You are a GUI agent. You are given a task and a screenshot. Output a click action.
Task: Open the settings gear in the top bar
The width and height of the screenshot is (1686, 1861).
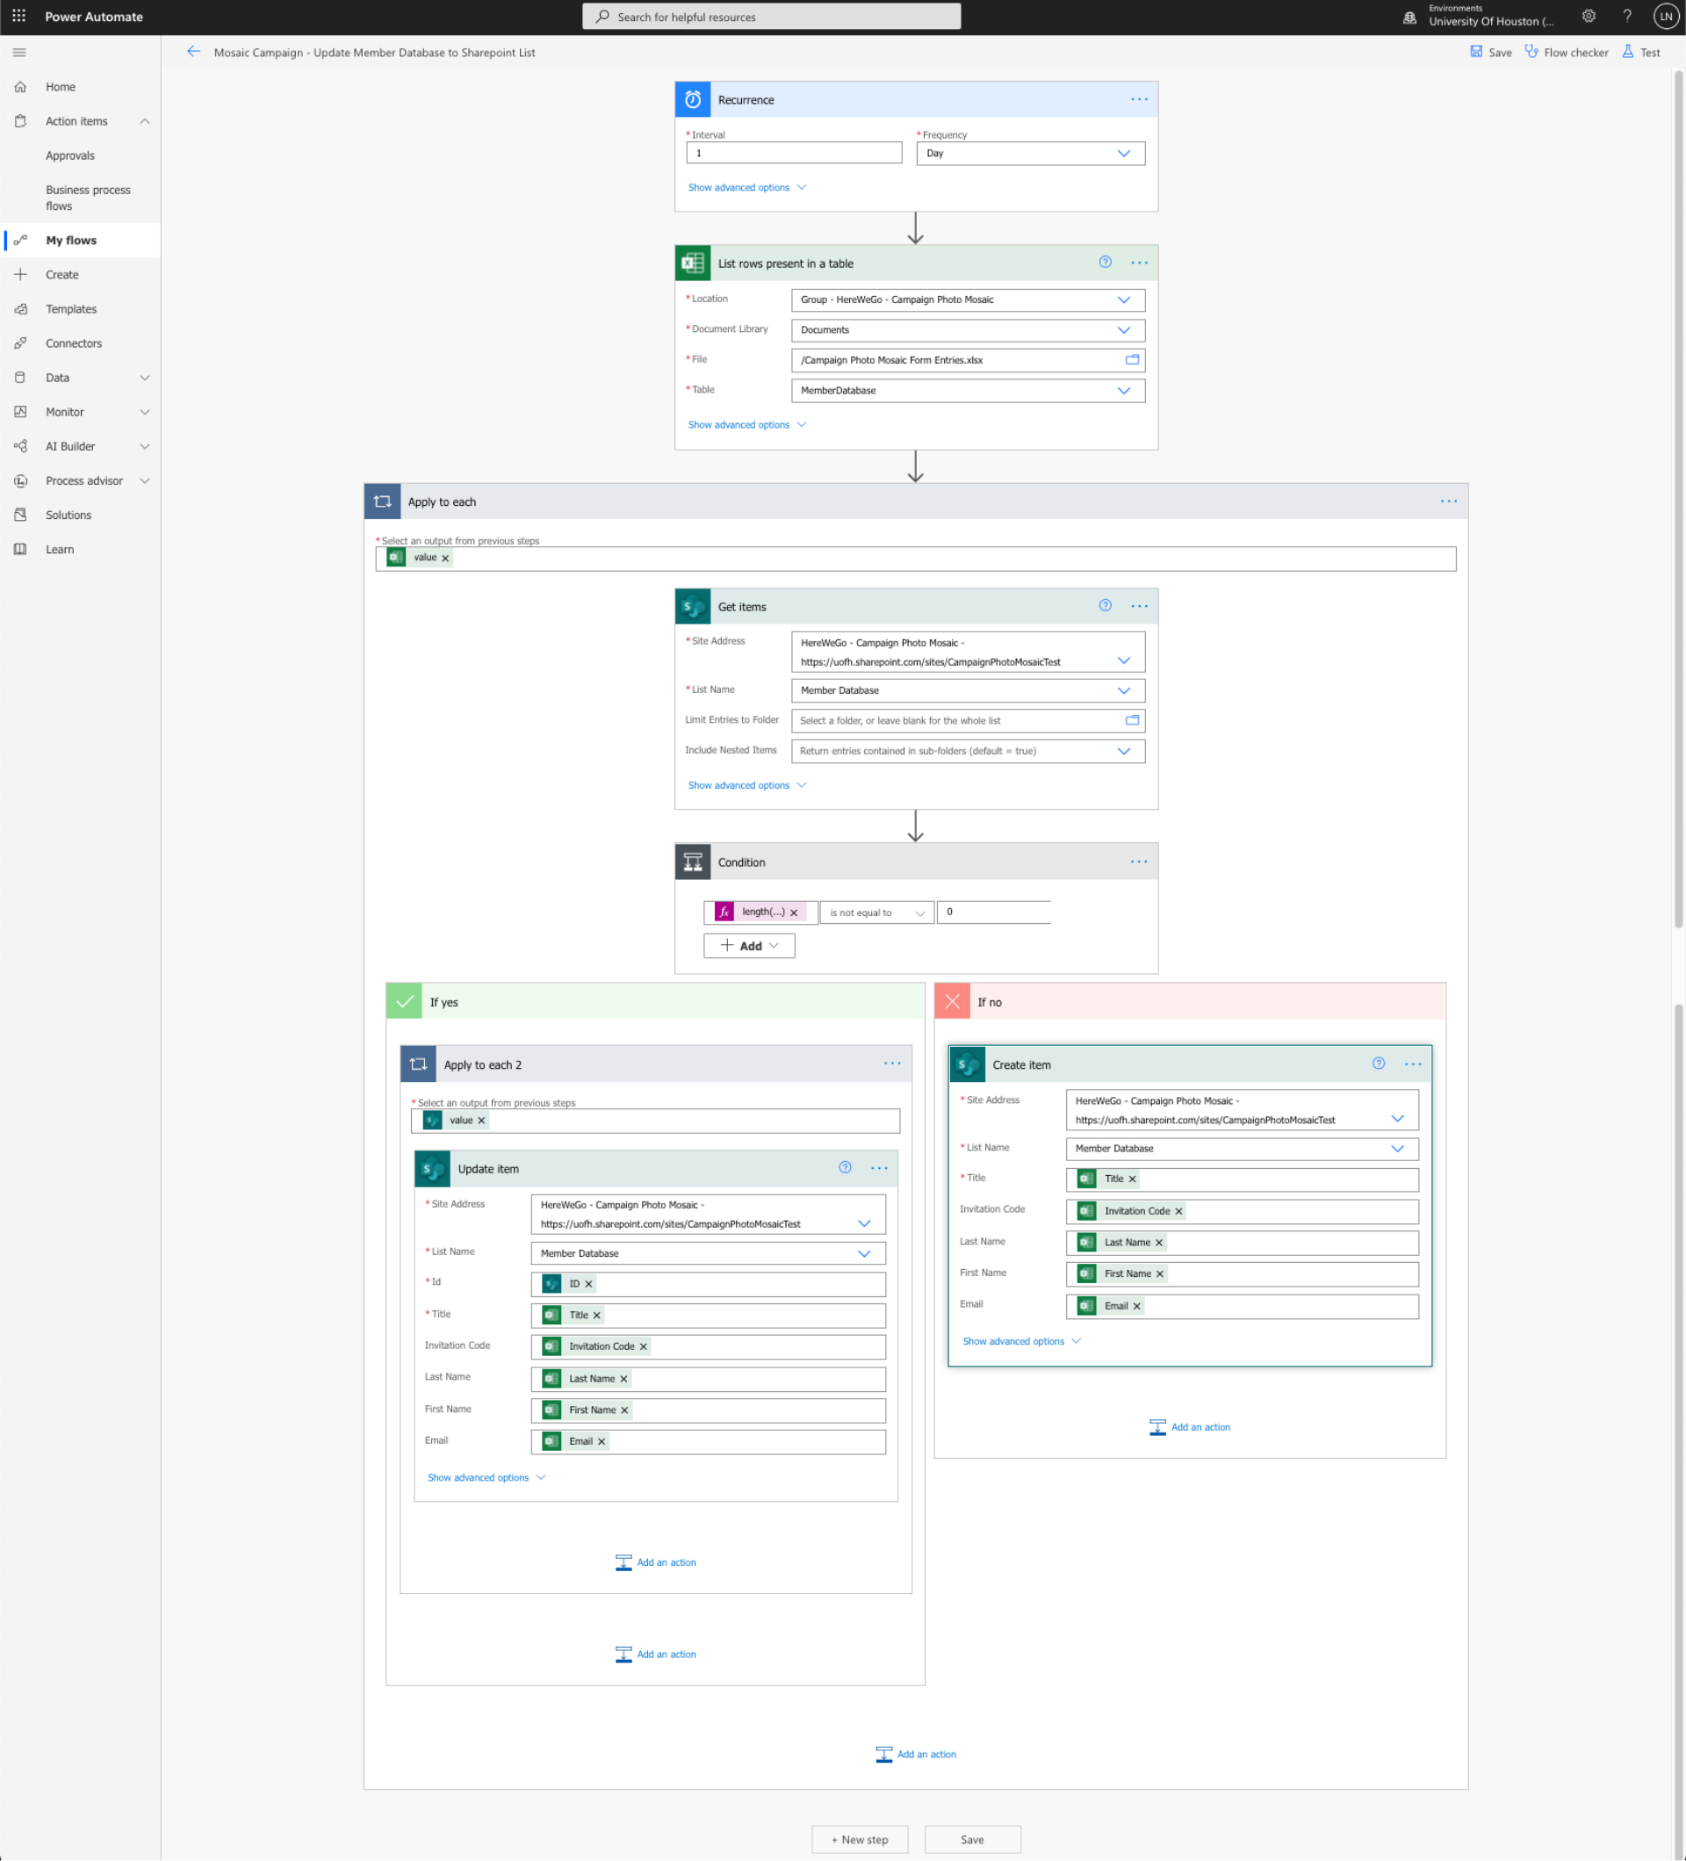[1589, 16]
